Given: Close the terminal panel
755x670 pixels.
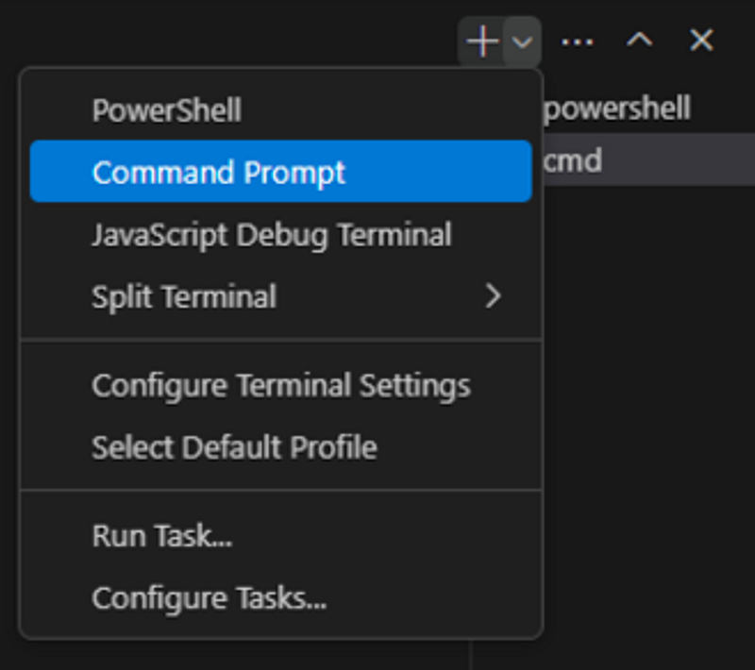Looking at the screenshot, I should (701, 40).
